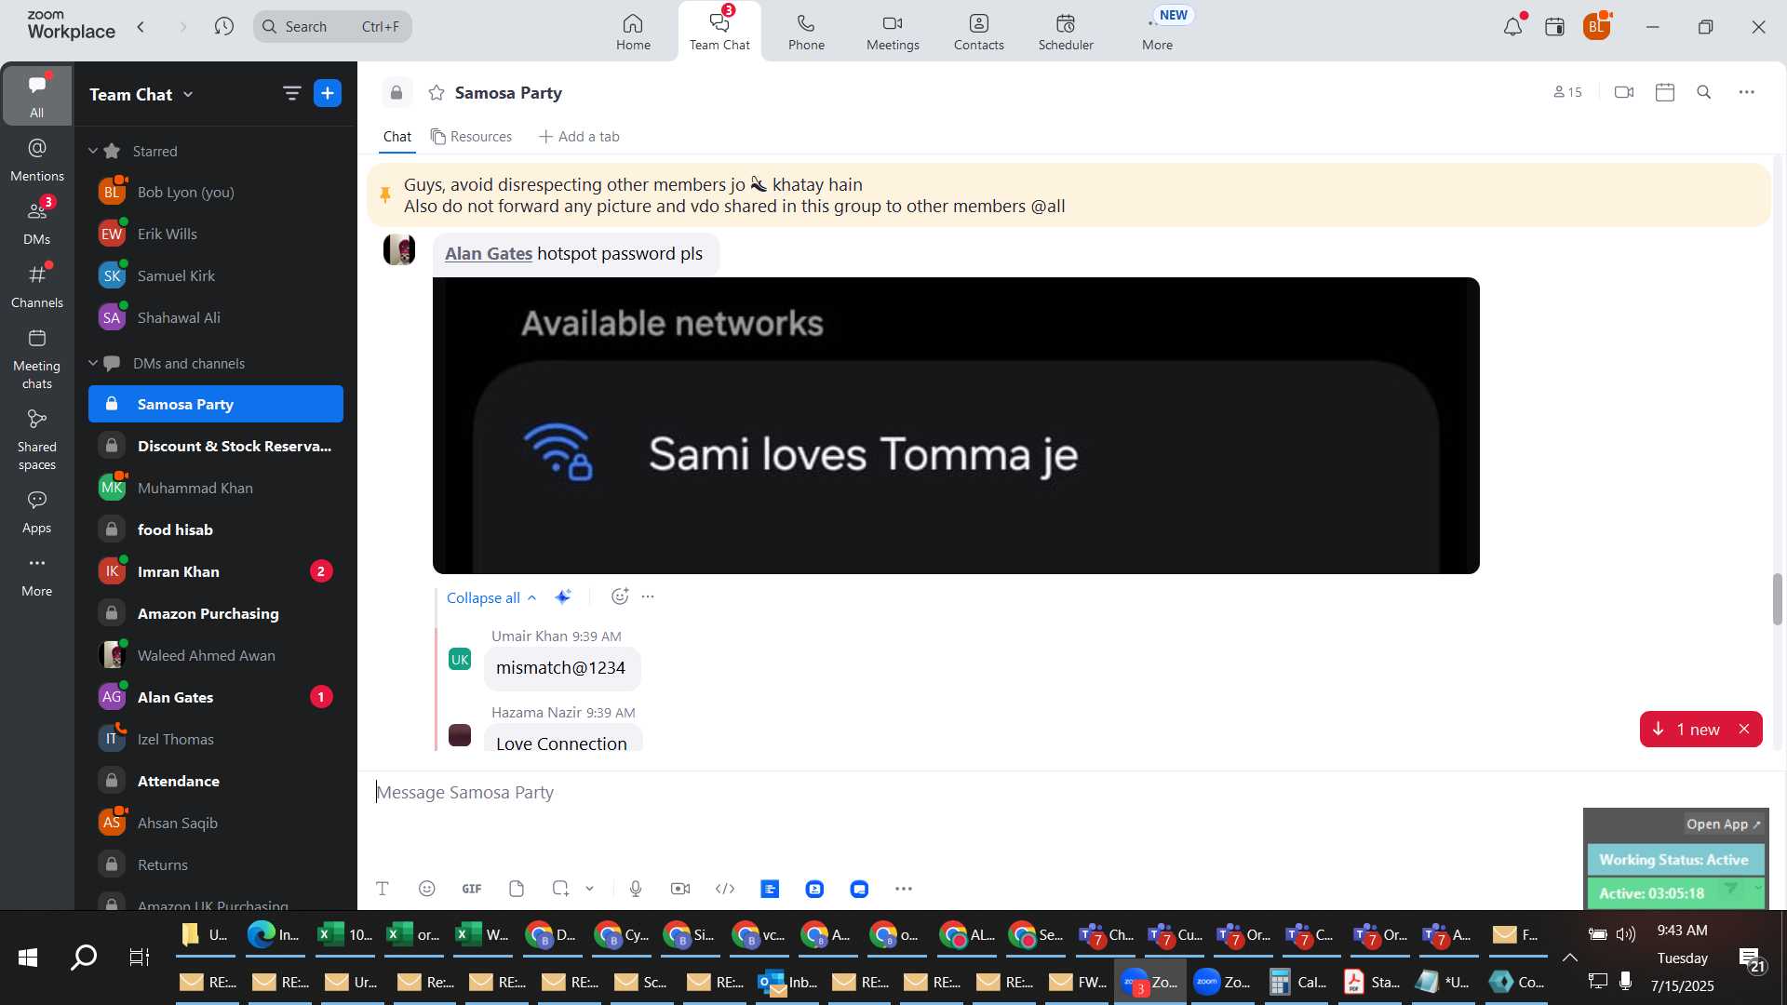This screenshot has height=1005, width=1787.
Task: Open Apps in the sidebar
Action: [x=36, y=512]
